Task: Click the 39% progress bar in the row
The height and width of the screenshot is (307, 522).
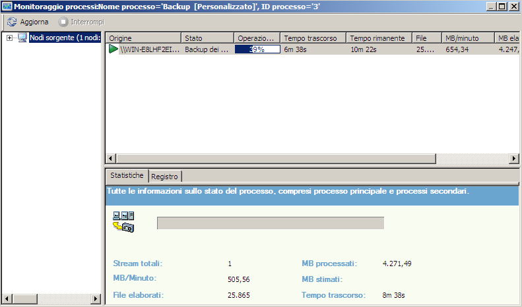Action: coord(257,49)
